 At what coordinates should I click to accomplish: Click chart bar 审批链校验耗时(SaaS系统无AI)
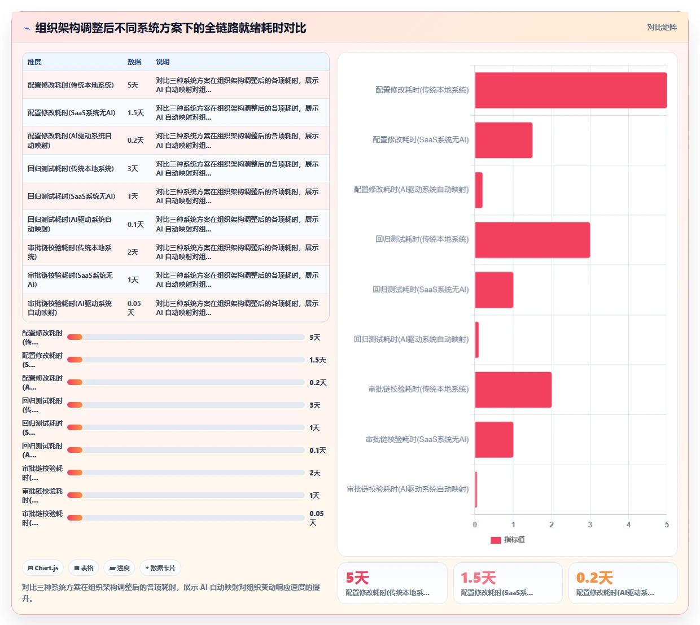tap(494, 440)
